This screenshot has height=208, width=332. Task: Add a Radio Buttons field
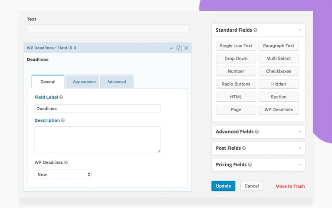(236, 84)
